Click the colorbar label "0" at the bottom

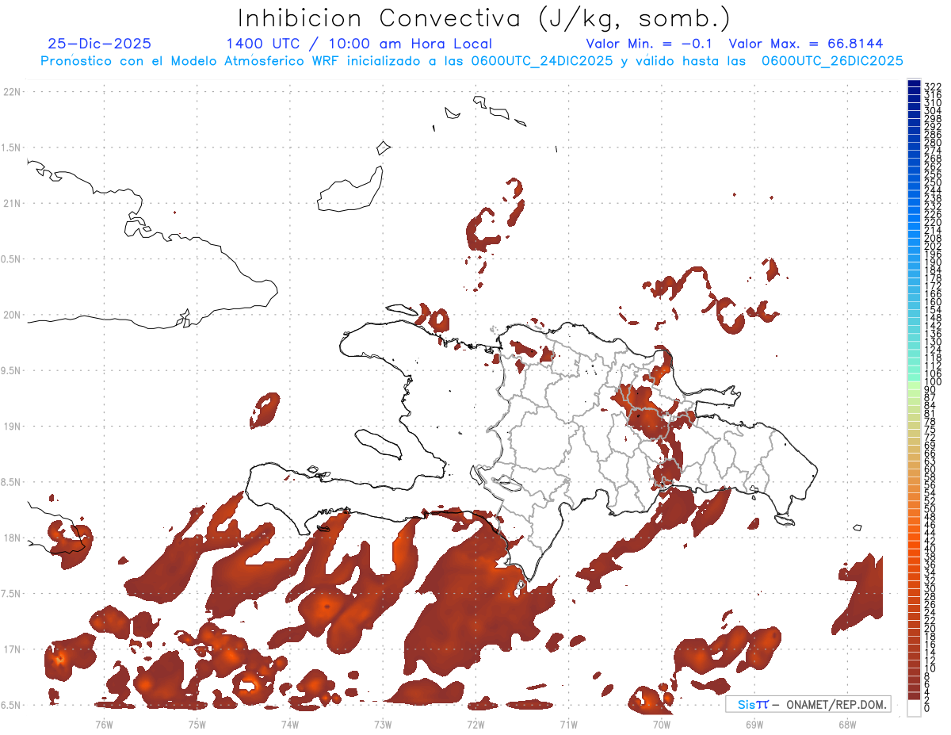[927, 709]
